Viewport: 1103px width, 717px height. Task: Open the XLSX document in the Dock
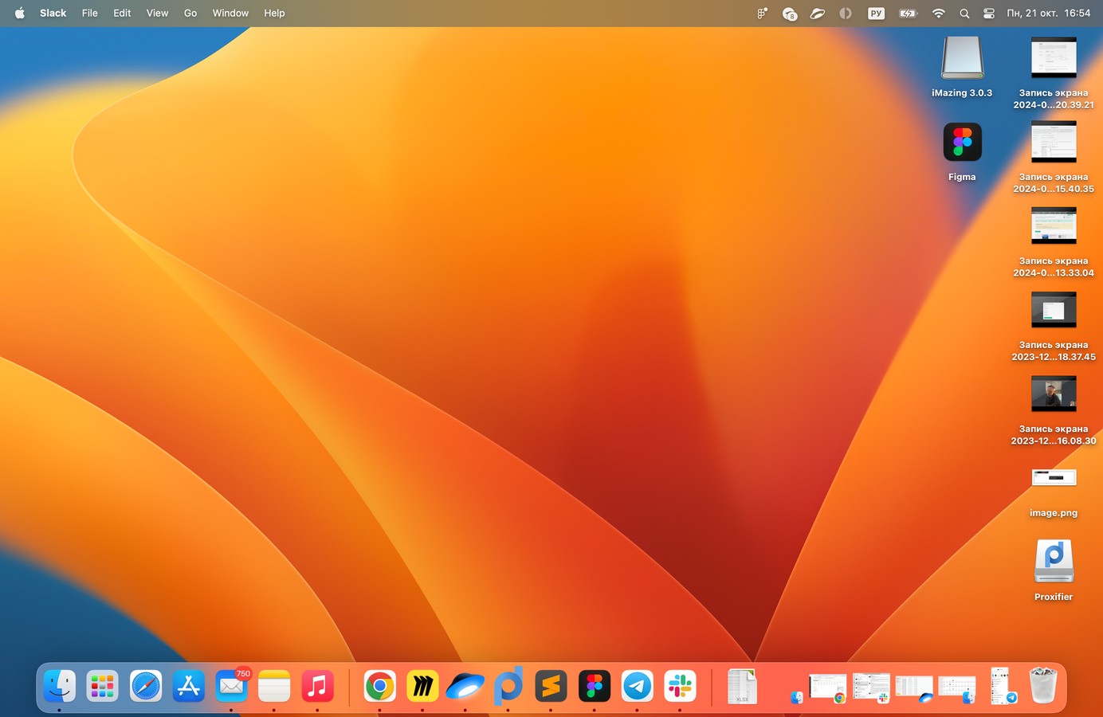742,686
